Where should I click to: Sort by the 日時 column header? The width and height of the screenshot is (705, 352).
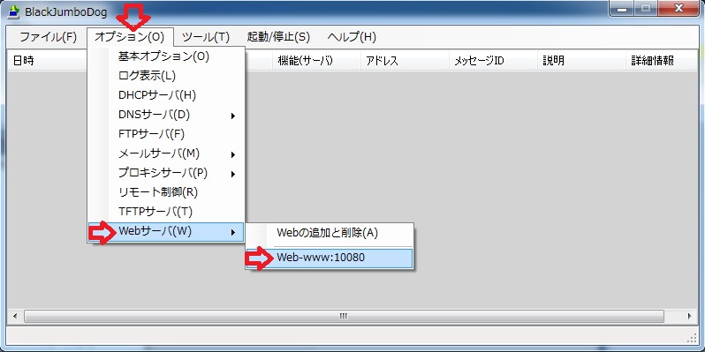pyautogui.click(x=48, y=61)
